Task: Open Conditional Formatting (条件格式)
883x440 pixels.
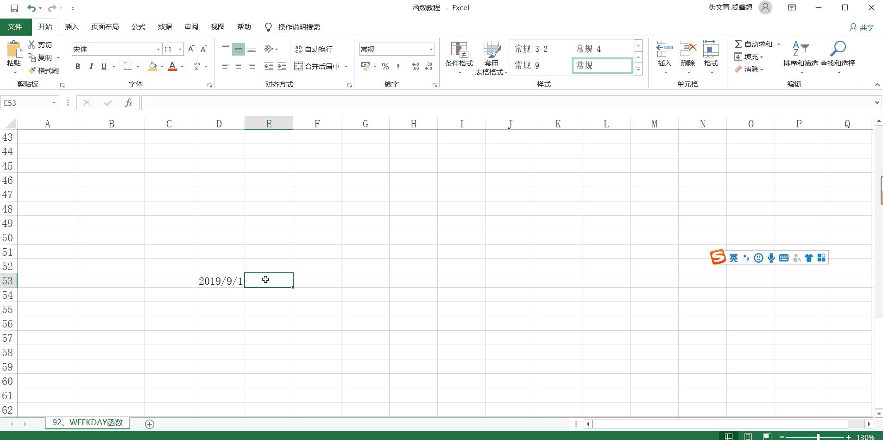Action: coord(458,57)
